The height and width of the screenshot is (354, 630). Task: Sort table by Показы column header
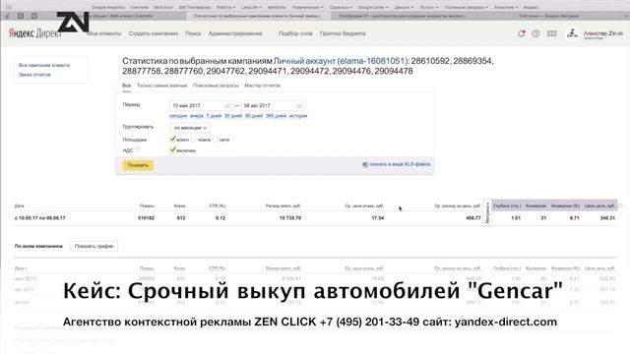tap(147, 206)
